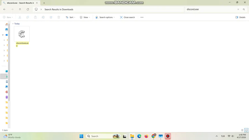Screen dimensions: 249x140
Task: Open the New item dropdown
Action: [8, 17]
